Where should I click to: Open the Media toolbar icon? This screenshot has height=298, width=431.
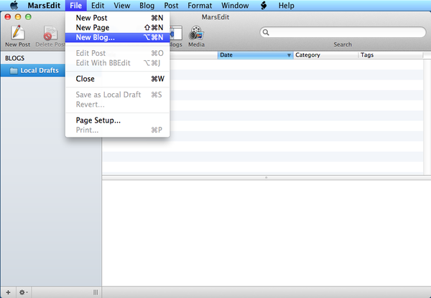196,33
